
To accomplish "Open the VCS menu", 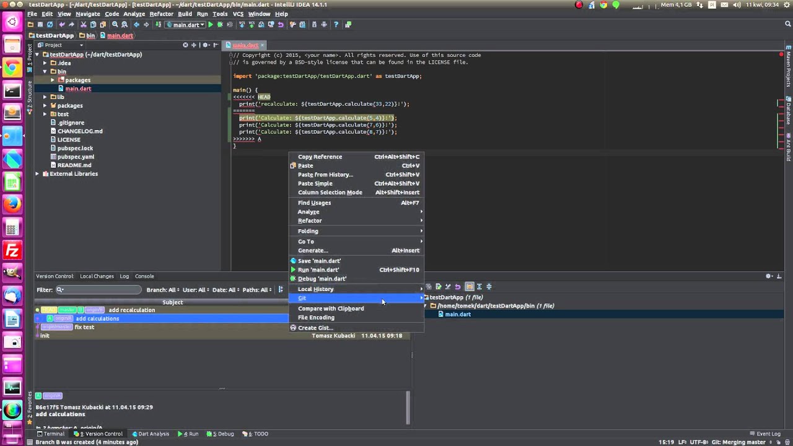I will (x=238, y=14).
